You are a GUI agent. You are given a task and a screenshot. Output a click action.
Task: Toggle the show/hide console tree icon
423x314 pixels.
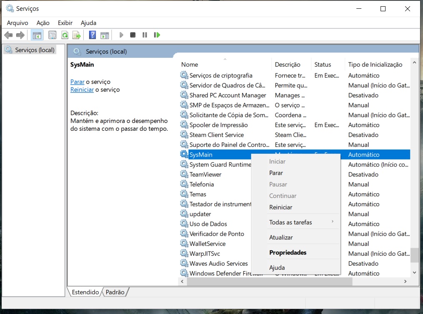(x=37, y=35)
